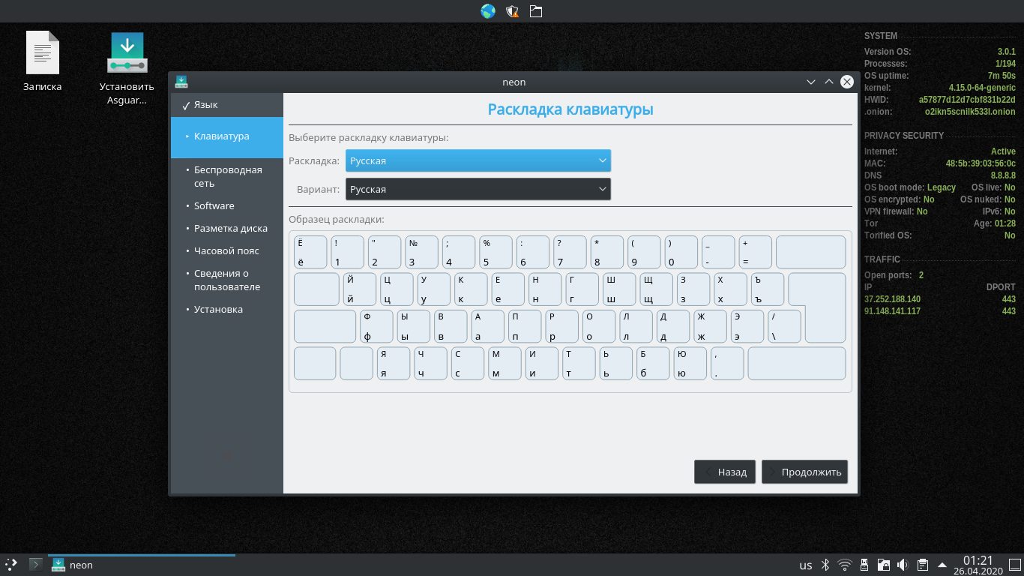Click the show desktop button at the panel edge
1024x576 pixels.
click(x=1014, y=565)
